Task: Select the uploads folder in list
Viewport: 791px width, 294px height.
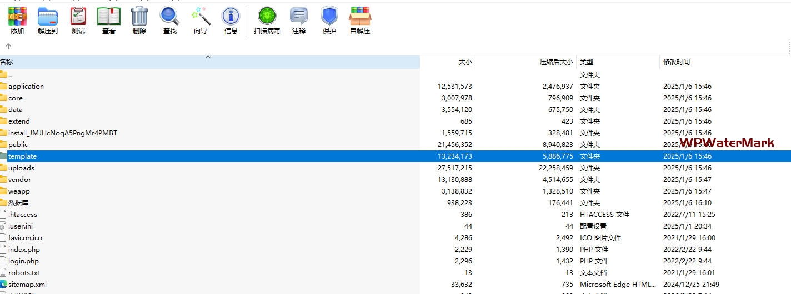Action: (x=21, y=168)
